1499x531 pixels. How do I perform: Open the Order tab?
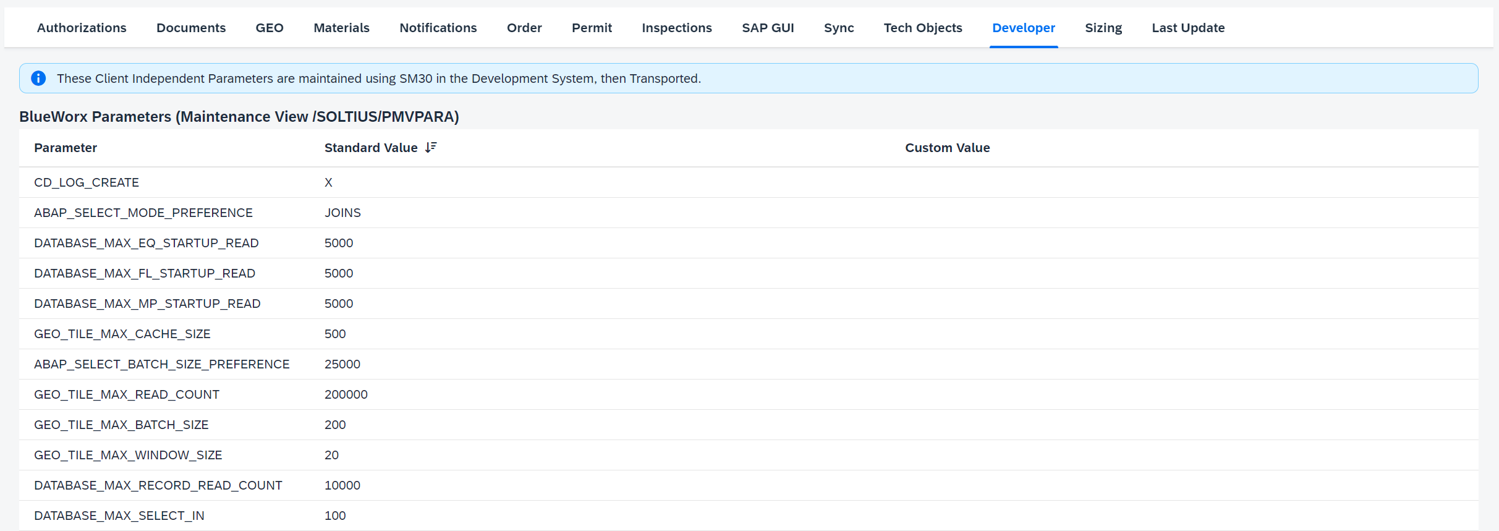[x=524, y=28]
